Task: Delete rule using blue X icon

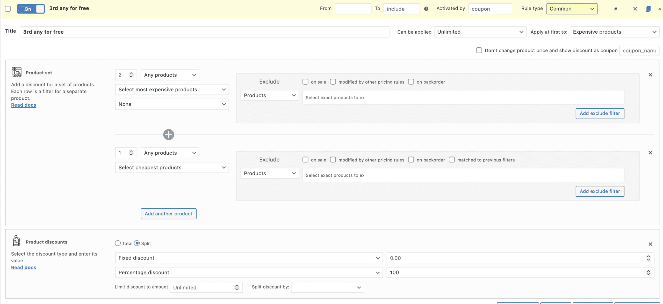Action: tap(635, 9)
